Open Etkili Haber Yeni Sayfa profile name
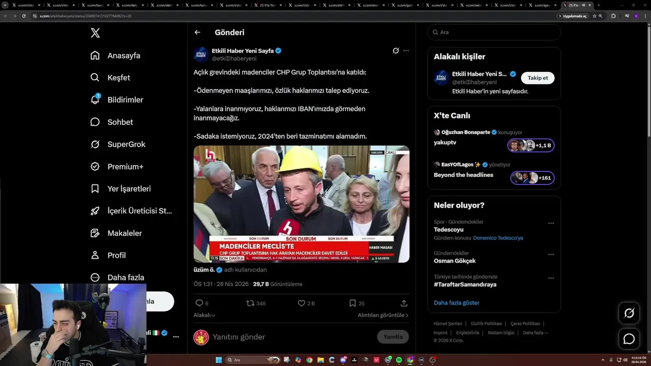Viewport: 651px width, 366px height. pyautogui.click(x=243, y=51)
